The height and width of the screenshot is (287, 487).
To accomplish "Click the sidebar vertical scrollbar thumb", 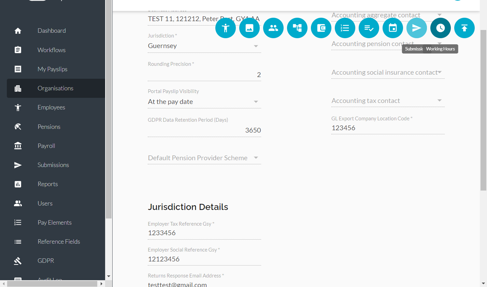I will (x=109, y=109).
